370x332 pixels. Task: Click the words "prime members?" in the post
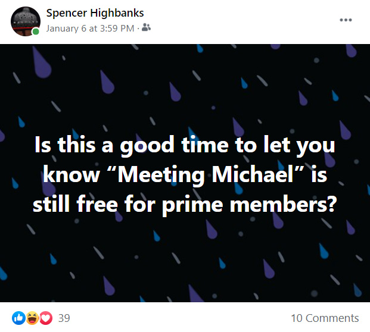coord(248,205)
